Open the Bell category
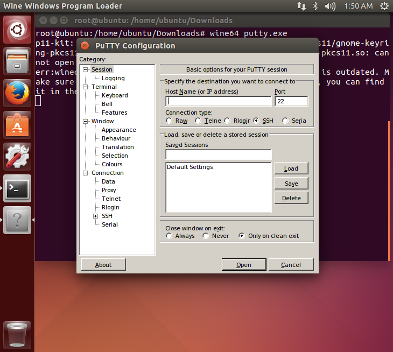This screenshot has width=393, height=352. (x=107, y=104)
